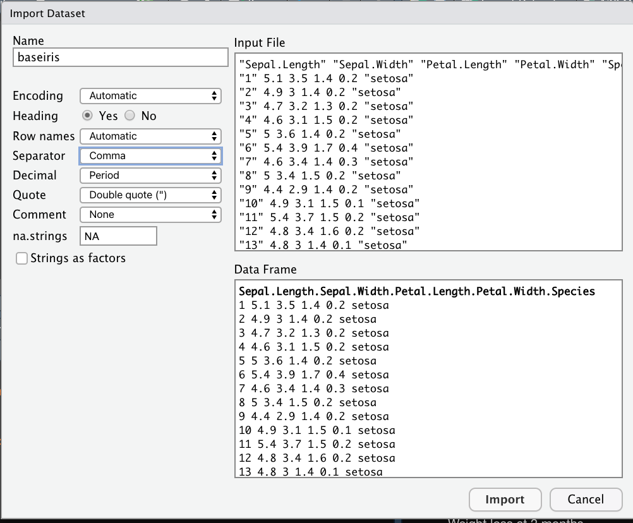Choose the No Heading radio button
The image size is (633, 523).
130,116
